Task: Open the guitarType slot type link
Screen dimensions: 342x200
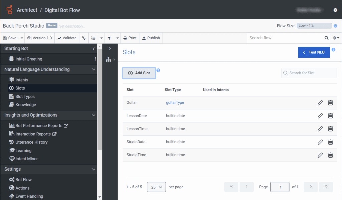Action: click(175, 103)
